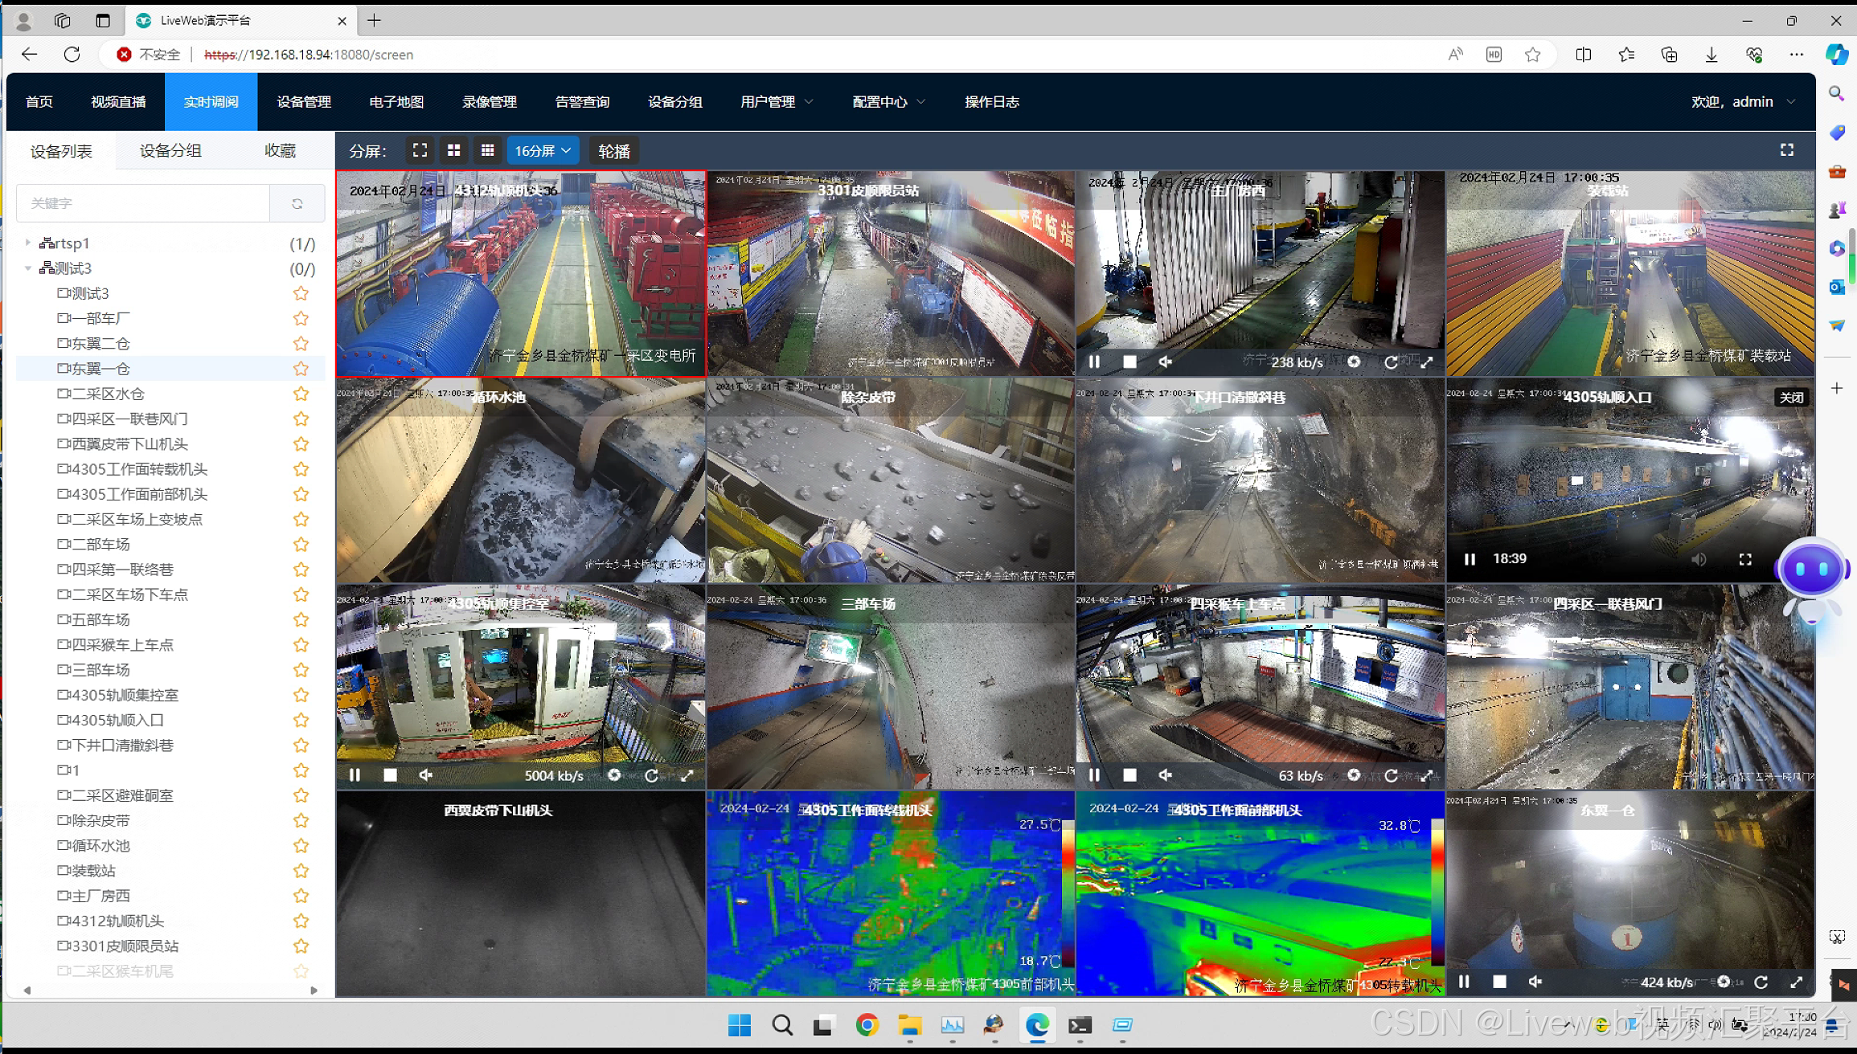
Task: Expand the rtsp1 device tree node
Action: (28, 243)
